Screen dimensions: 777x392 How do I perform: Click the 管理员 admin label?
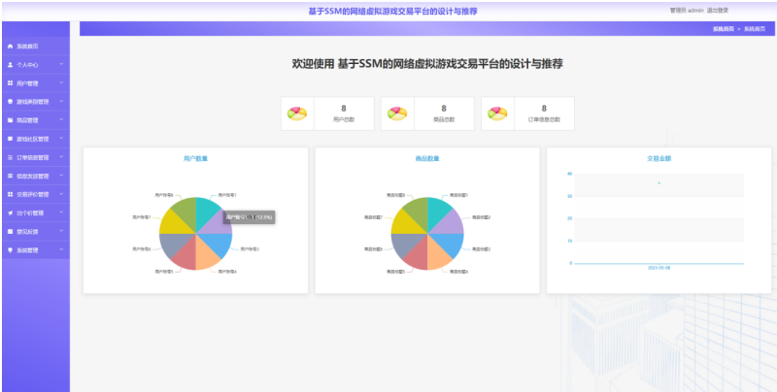(687, 11)
